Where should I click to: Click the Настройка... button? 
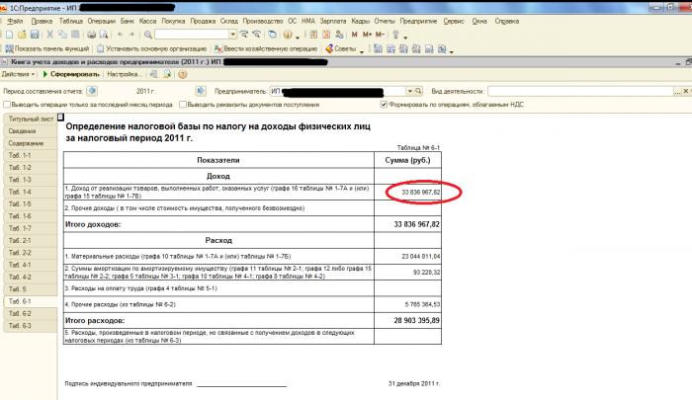[x=125, y=74]
